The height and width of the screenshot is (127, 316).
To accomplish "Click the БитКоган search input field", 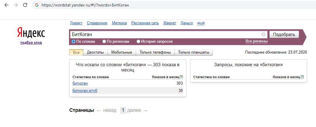I will pyautogui.click(x=165, y=35).
